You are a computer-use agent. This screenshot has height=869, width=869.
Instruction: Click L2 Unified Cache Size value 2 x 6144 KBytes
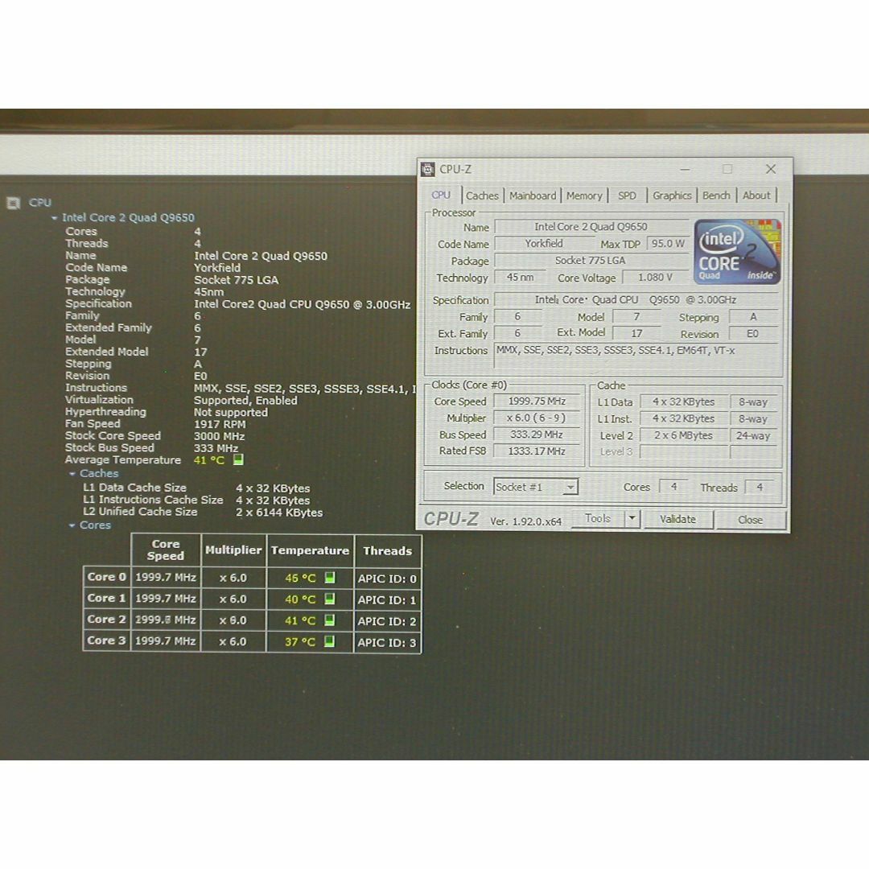tap(279, 513)
